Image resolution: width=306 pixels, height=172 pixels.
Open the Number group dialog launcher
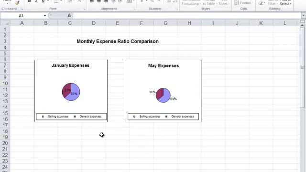point(176,9)
